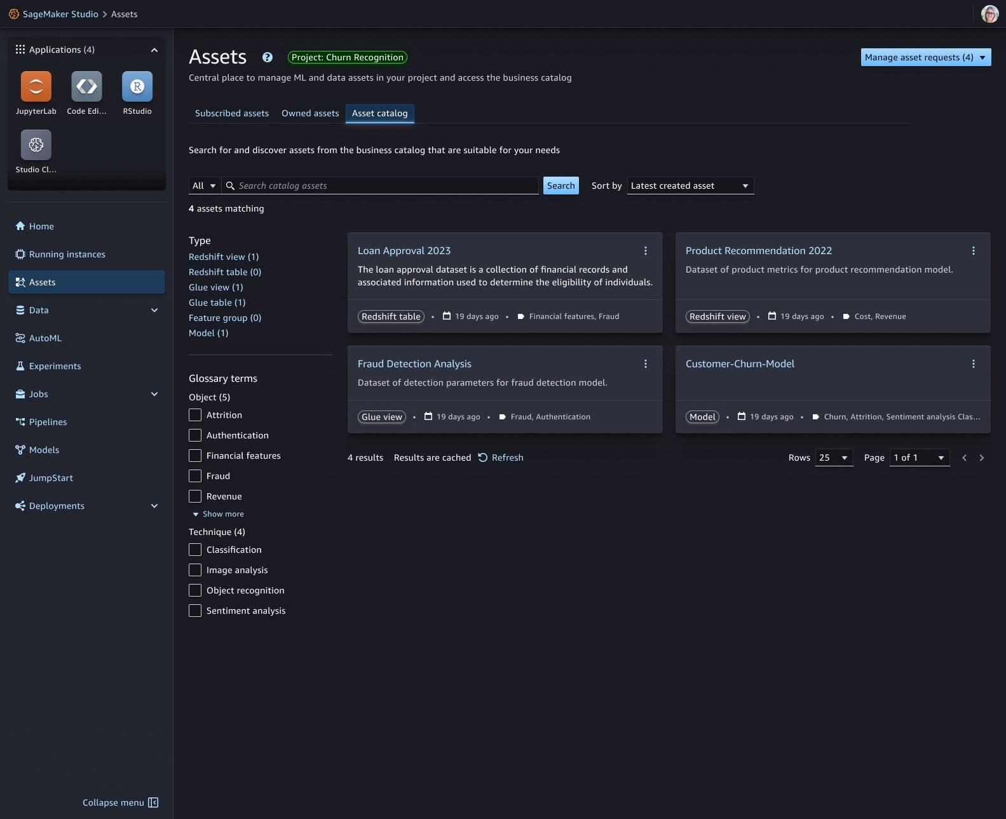The height and width of the screenshot is (819, 1006).
Task: Tick the Revenue glossary checkbox
Action: coord(195,496)
